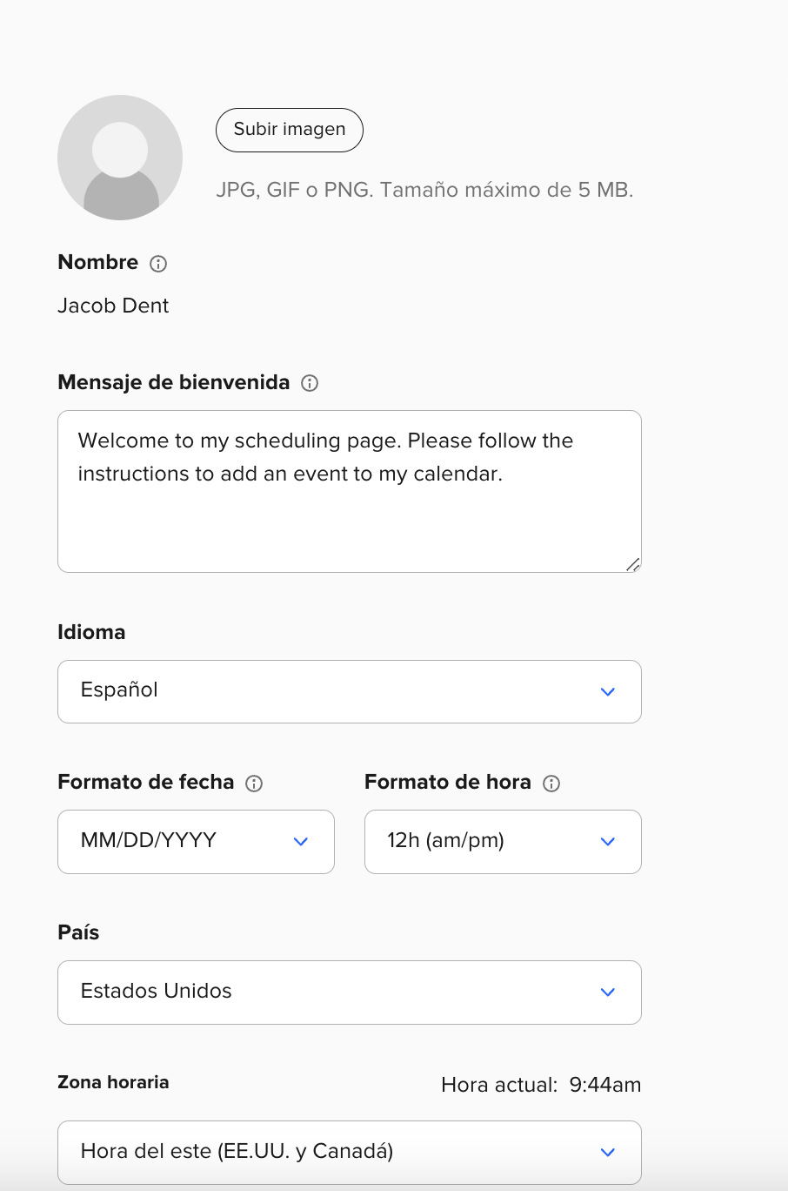This screenshot has width=788, height=1191.
Task: Expand the MM/DD/YYYY date format dropdown
Action: click(196, 842)
